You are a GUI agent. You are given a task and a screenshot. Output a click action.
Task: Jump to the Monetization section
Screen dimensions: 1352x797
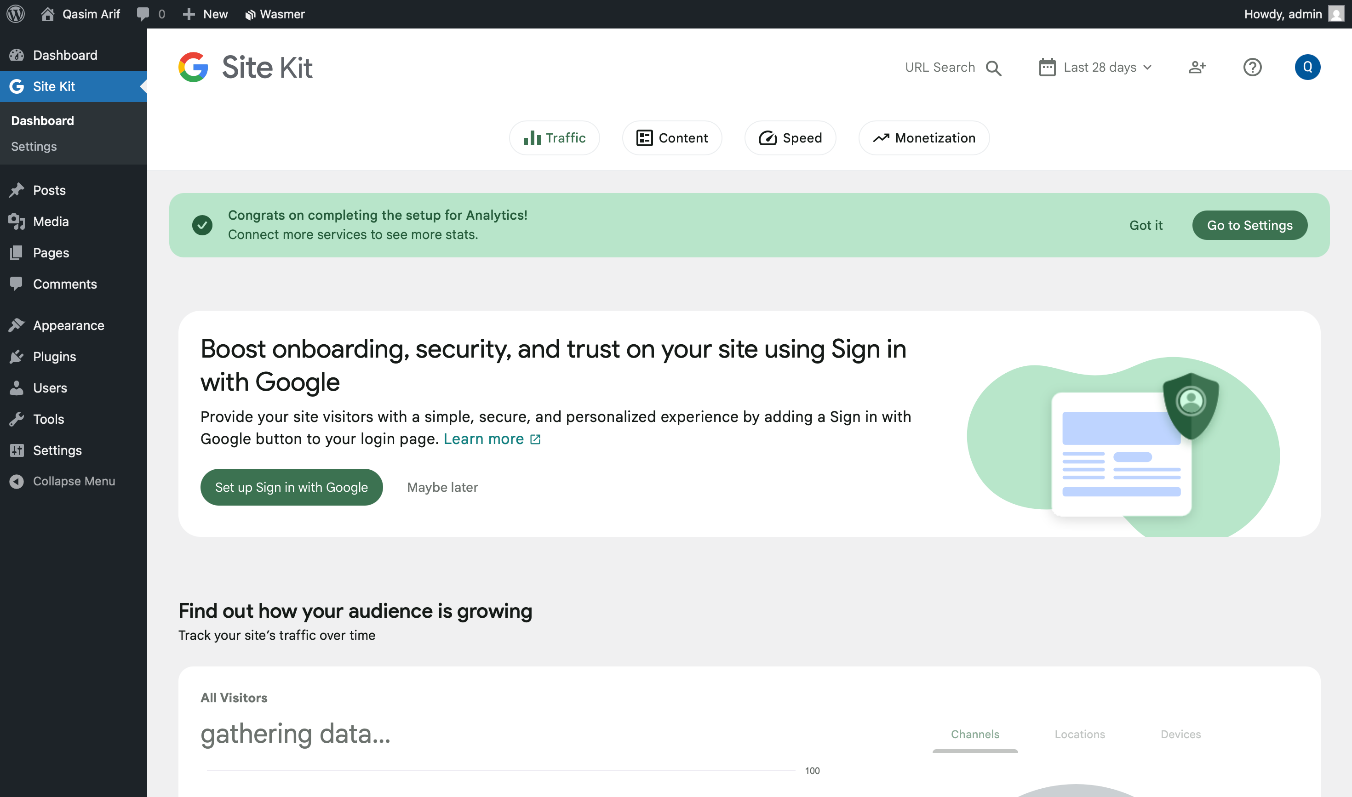click(x=924, y=138)
